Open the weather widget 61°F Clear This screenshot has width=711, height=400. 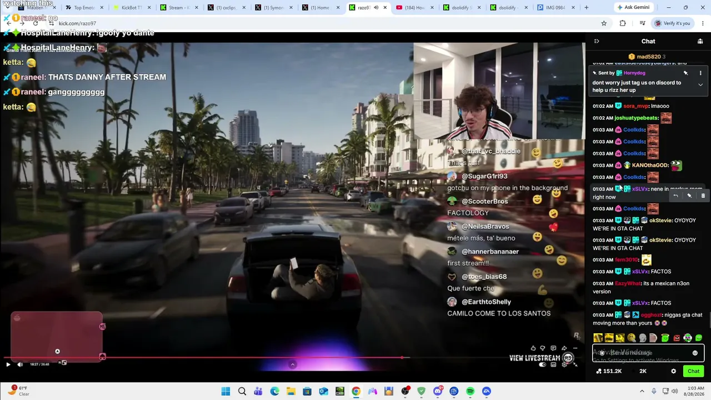tap(18, 391)
